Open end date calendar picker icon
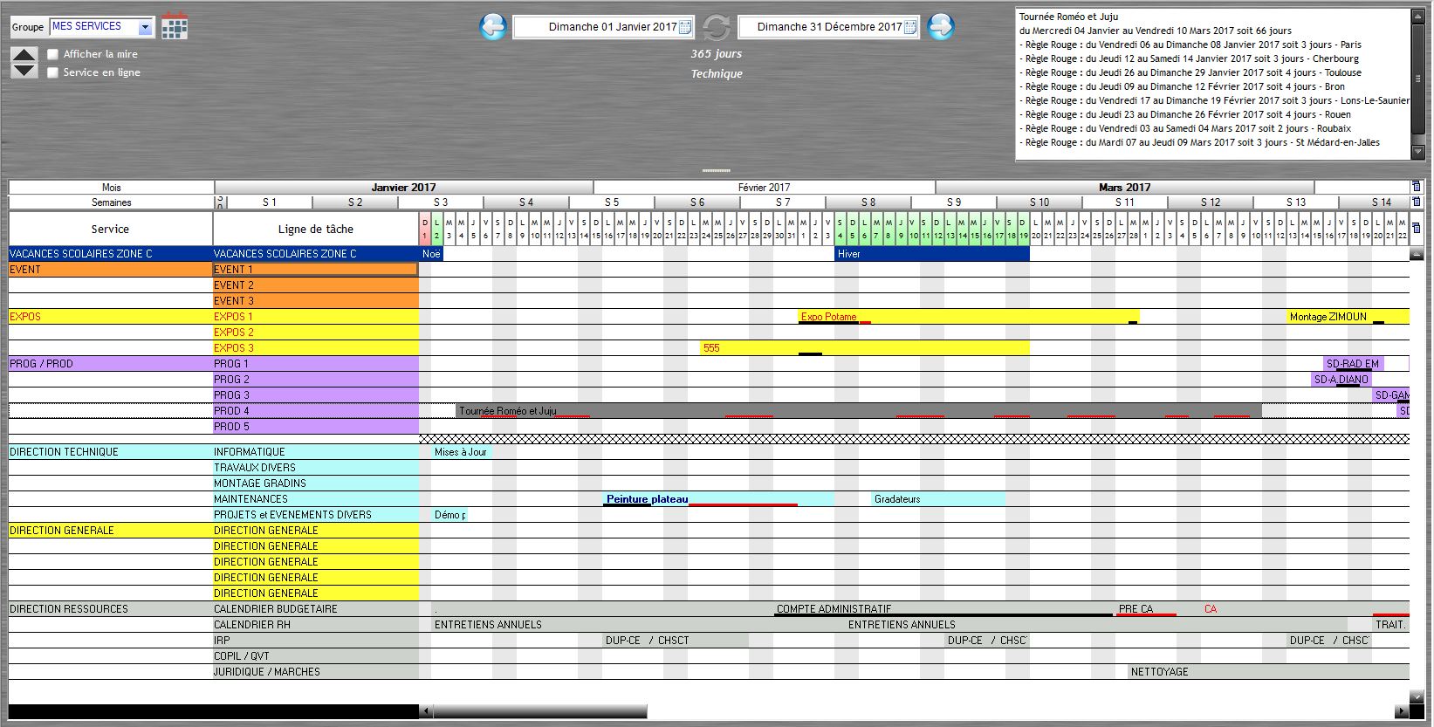The height and width of the screenshot is (727, 1434). pyautogui.click(x=910, y=27)
